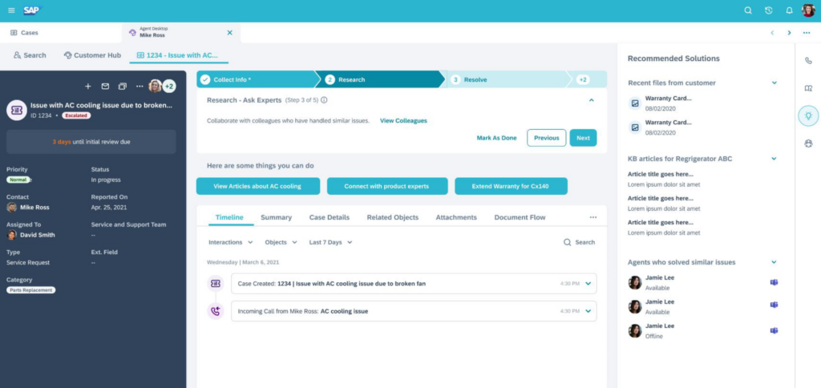821x388 pixels.
Task: Expand the Case Created timeline entry
Action: [588, 284]
